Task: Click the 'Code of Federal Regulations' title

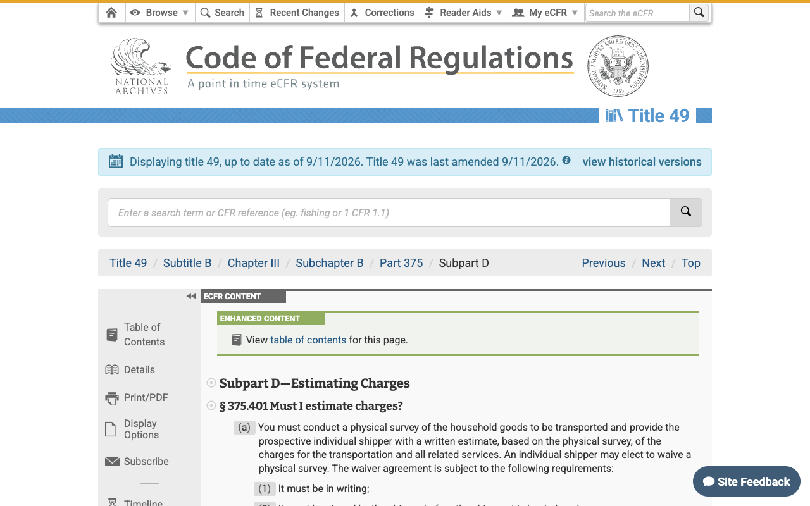Action: (380, 58)
